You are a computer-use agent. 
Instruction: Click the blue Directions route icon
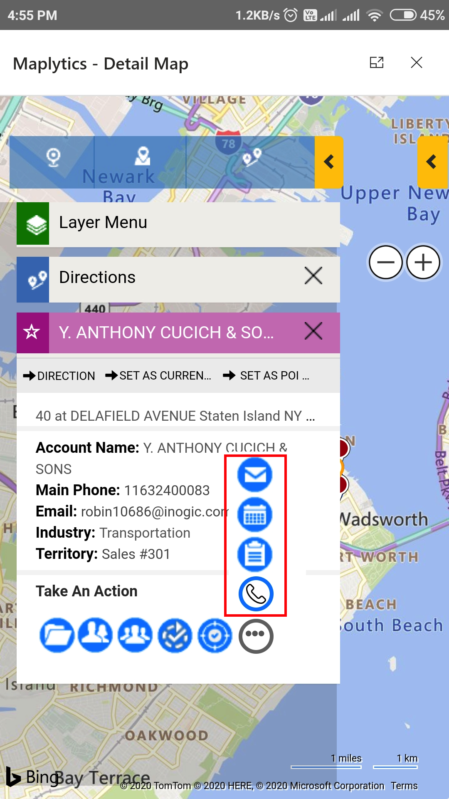click(33, 279)
